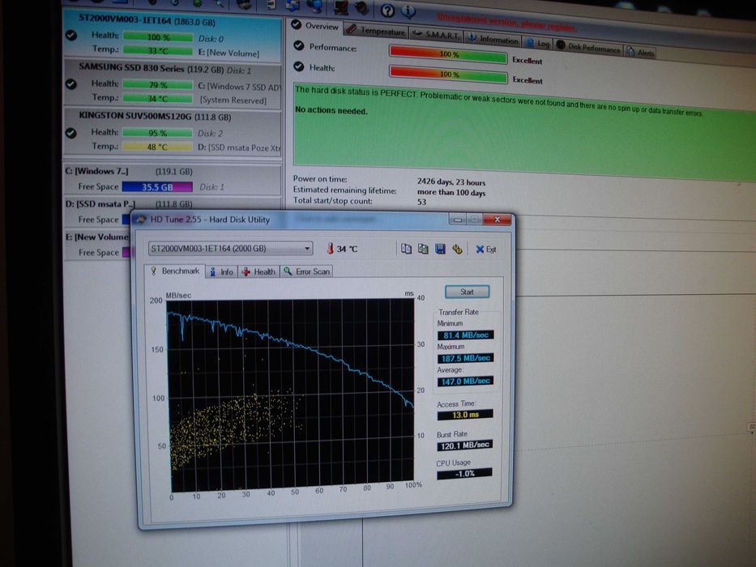Click the blue floppy save icon in HD Tune
The height and width of the screenshot is (567, 756).
click(440, 249)
